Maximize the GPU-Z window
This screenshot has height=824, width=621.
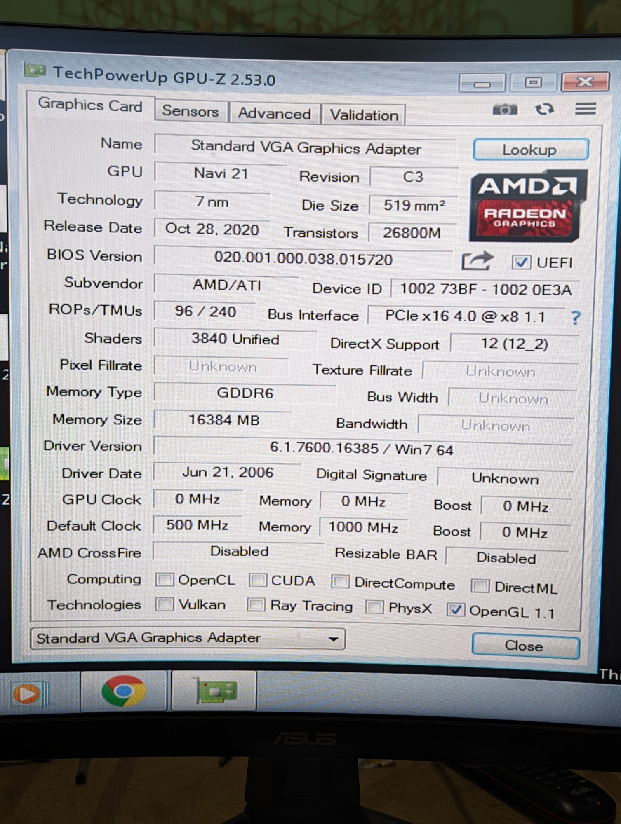pos(533,82)
